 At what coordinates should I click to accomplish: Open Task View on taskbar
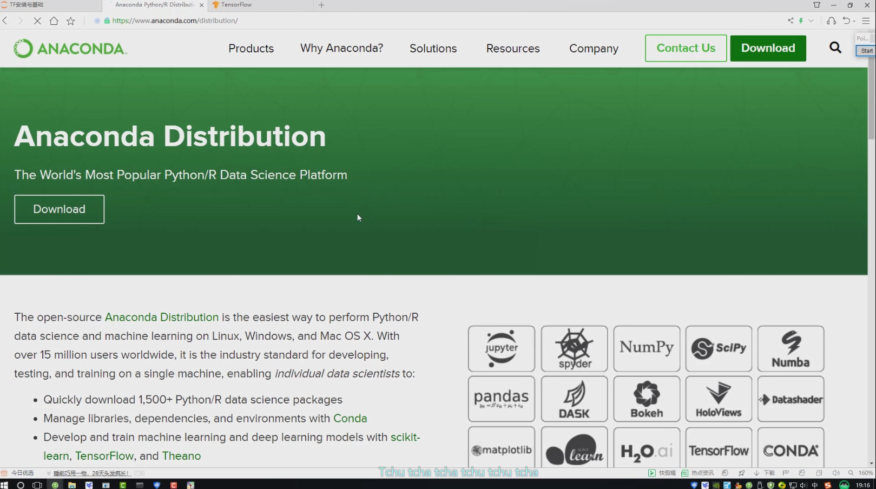click(37, 485)
